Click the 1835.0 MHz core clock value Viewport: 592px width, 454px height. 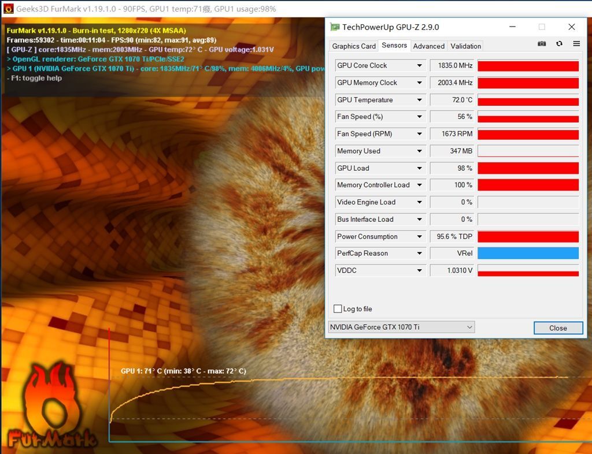(452, 66)
